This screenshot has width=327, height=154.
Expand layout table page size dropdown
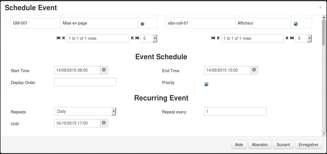click(154, 38)
